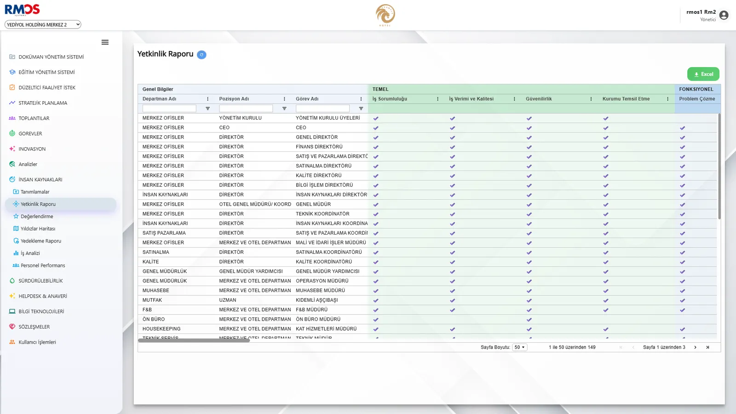Click the Düzeltici Faaliyet İstek icon
736x414 pixels.
(12, 87)
